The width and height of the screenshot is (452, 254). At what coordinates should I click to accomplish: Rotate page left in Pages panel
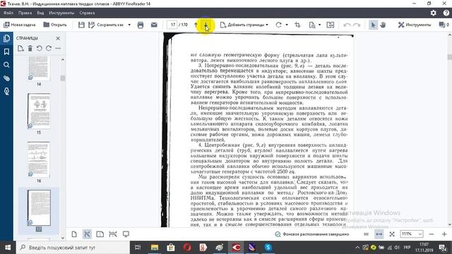click(x=40, y=49)
